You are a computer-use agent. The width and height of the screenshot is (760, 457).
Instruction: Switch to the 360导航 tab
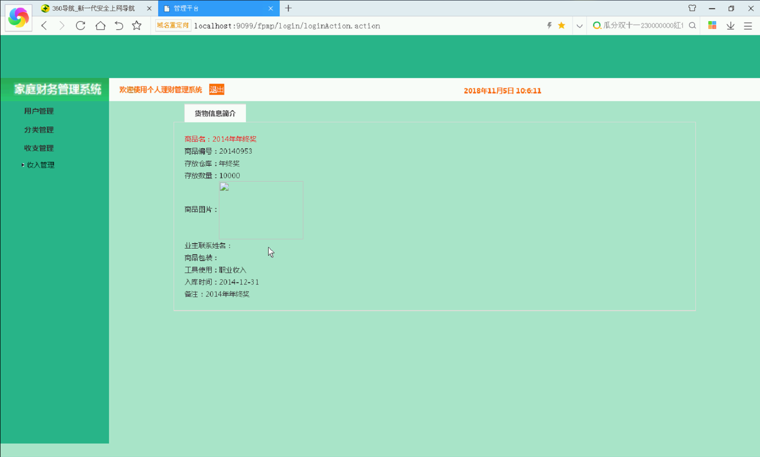tap(94, 8)
